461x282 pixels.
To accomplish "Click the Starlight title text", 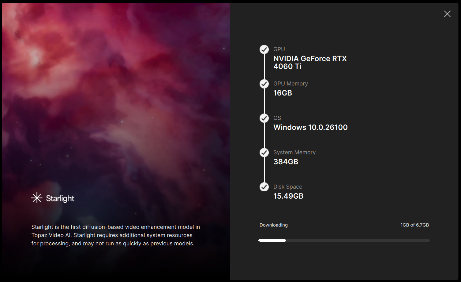I will [x=60, y=198].
